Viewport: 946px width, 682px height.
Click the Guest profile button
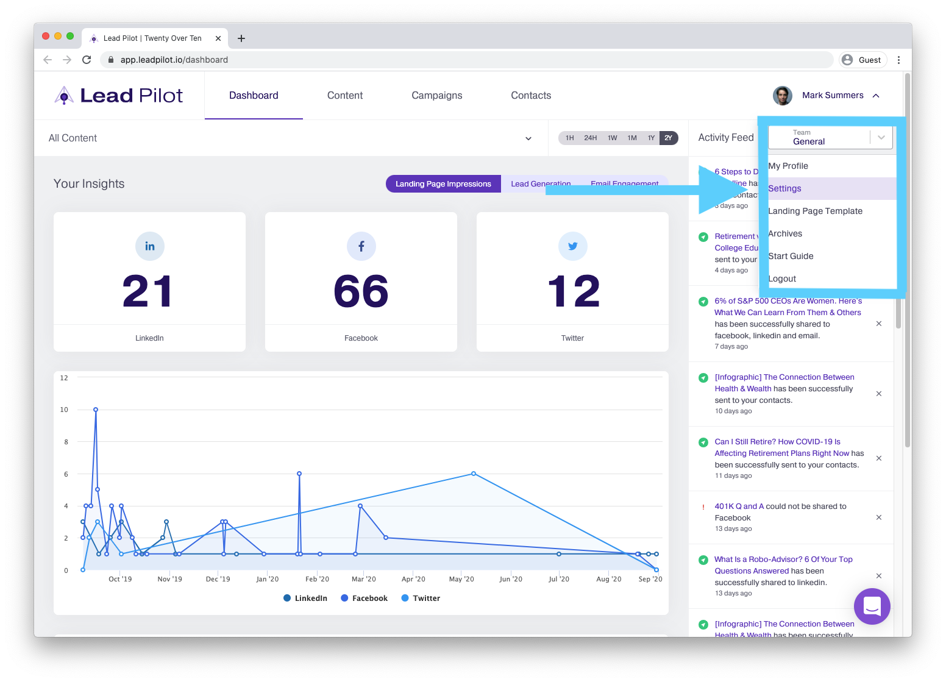click(862, 60)
